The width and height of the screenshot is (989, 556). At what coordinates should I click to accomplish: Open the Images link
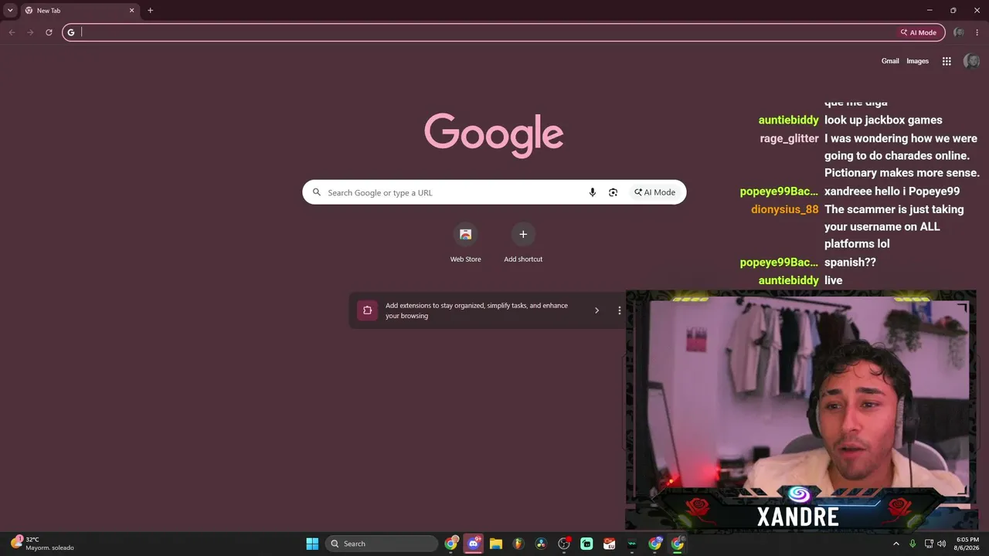pyautogui.click(x=917, y=61)
